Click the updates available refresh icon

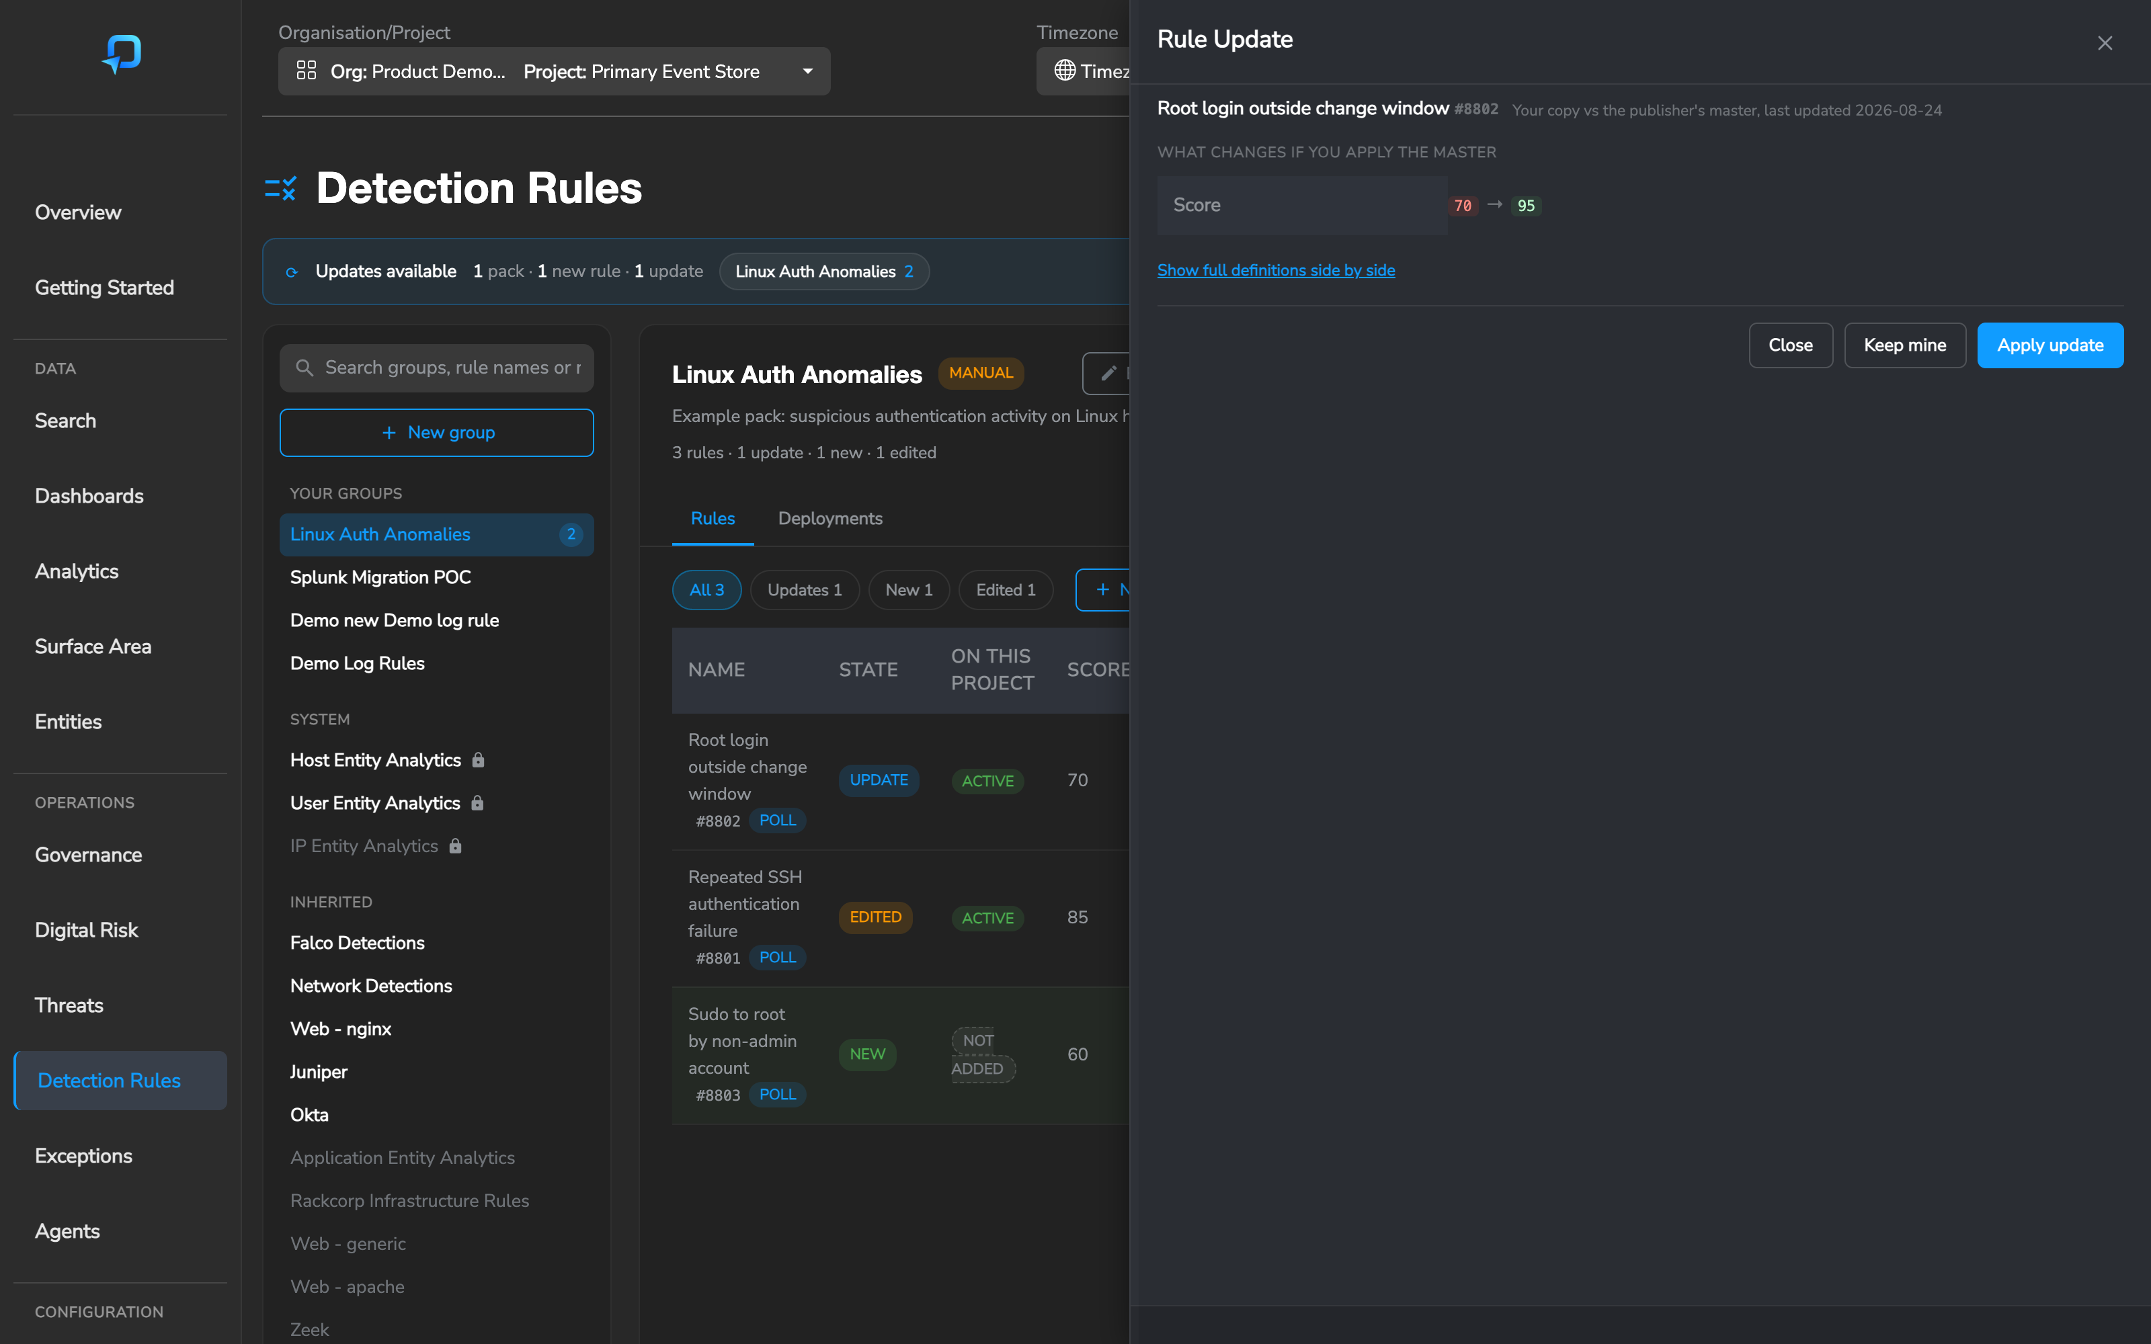292,272
